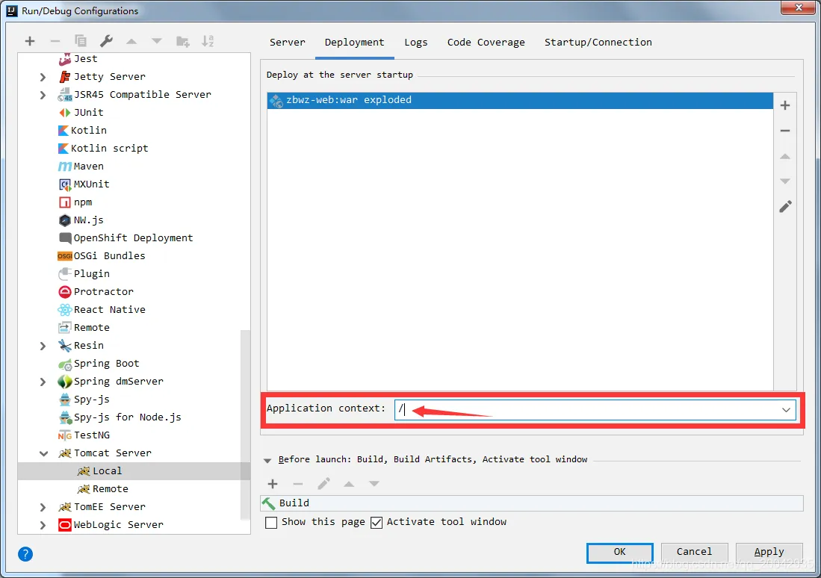Screen dimensions: 821x578
Task: Click the Jetty Server icon
Action: [x=64, y=76]
